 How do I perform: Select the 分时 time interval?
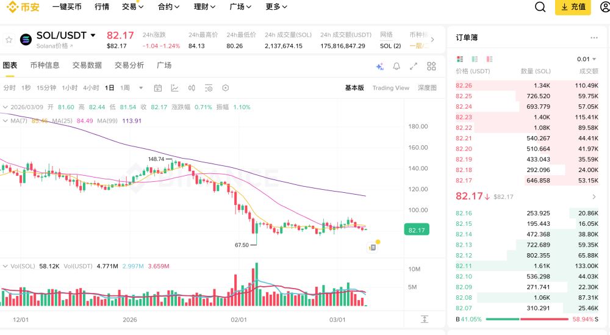coord(9,88)
